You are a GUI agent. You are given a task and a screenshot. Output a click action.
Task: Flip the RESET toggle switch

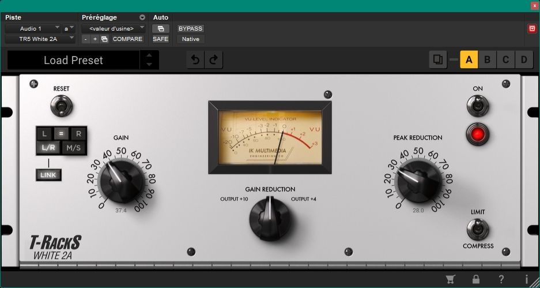click(x=61, y=106)
